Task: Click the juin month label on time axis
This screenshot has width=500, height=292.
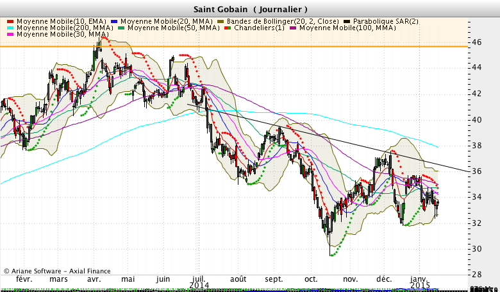Action: pyautogui.click(x=163, y=279)
